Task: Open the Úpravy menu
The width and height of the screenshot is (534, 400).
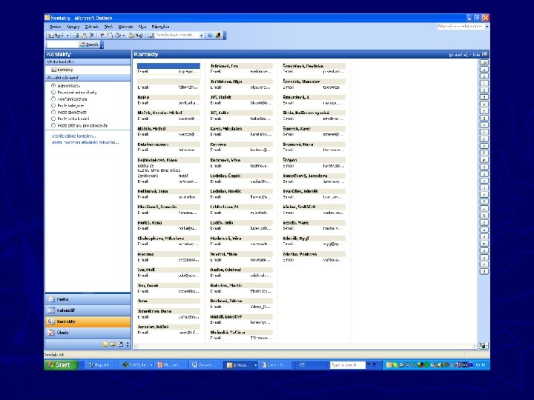Action: coord(73,27)
